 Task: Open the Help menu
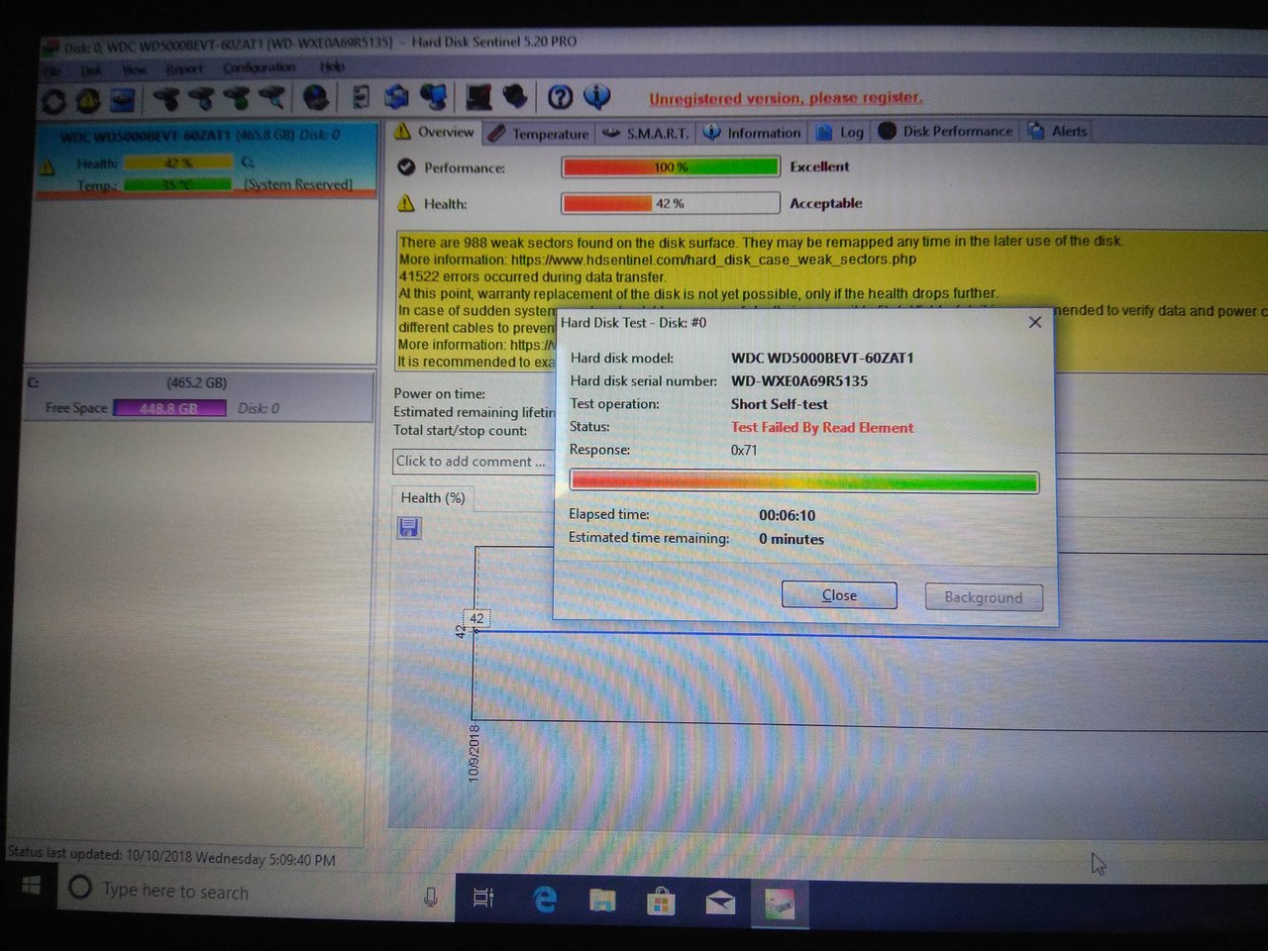click(332, 66)
